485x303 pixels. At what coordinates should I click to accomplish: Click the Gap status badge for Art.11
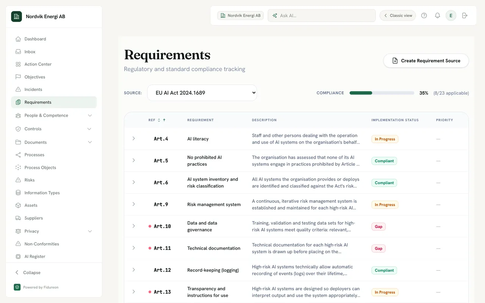[379, 248]
